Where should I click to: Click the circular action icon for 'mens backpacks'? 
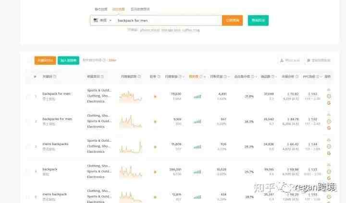[x=329, y=147]
